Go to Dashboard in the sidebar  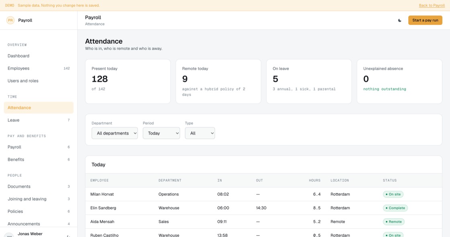39,56
